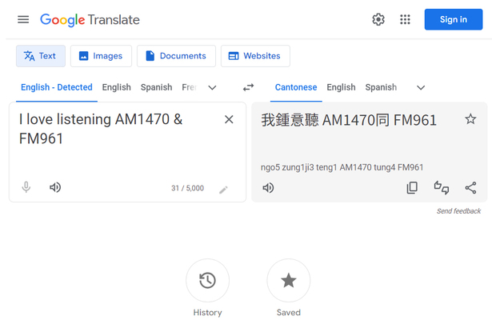Expand the source language list
This screenshot has height=328, width=492.
pos(213,87)
